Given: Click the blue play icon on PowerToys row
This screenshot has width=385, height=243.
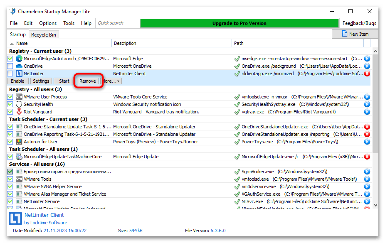Looking at the screenshot, I should pos(367,142).
